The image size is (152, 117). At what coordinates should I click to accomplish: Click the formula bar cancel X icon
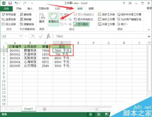(33, 36)
